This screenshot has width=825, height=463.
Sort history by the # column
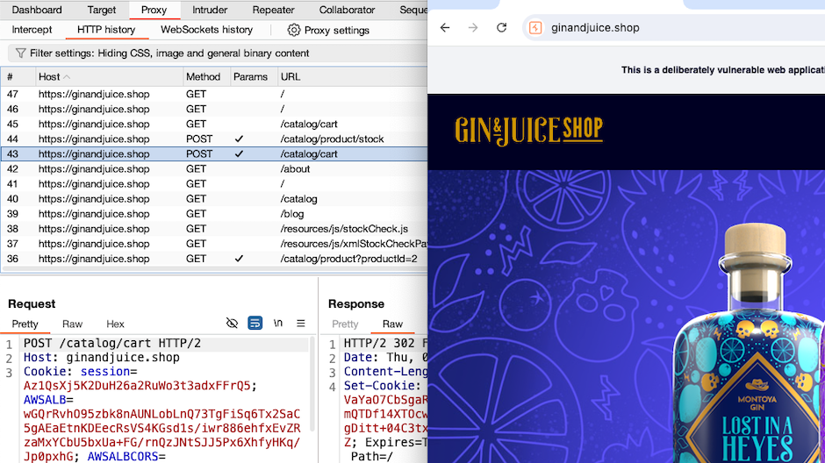[x=10, y=77]
